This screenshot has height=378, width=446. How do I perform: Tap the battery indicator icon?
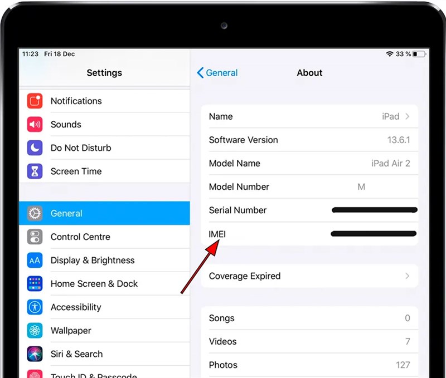coord(419,54)
